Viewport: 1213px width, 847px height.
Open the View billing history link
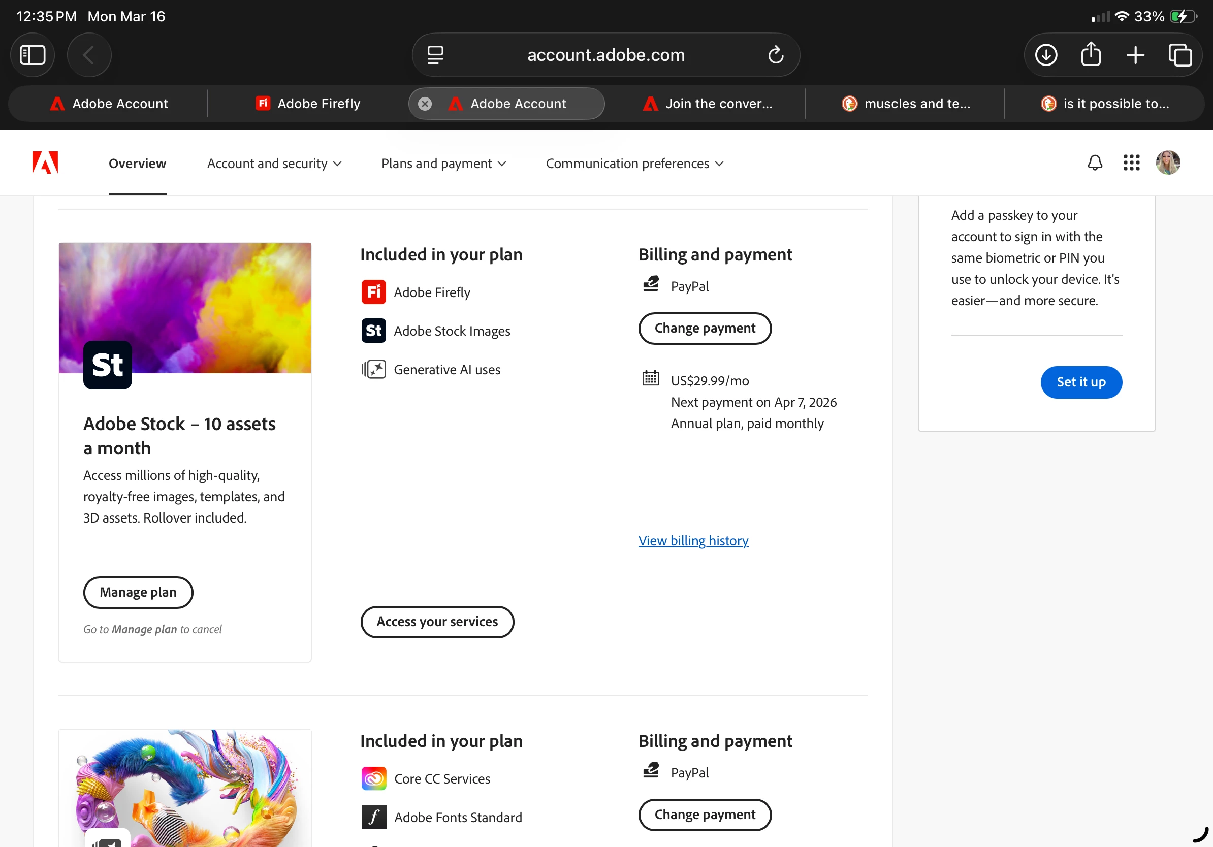pyautogui.click(x=693, y=541)
